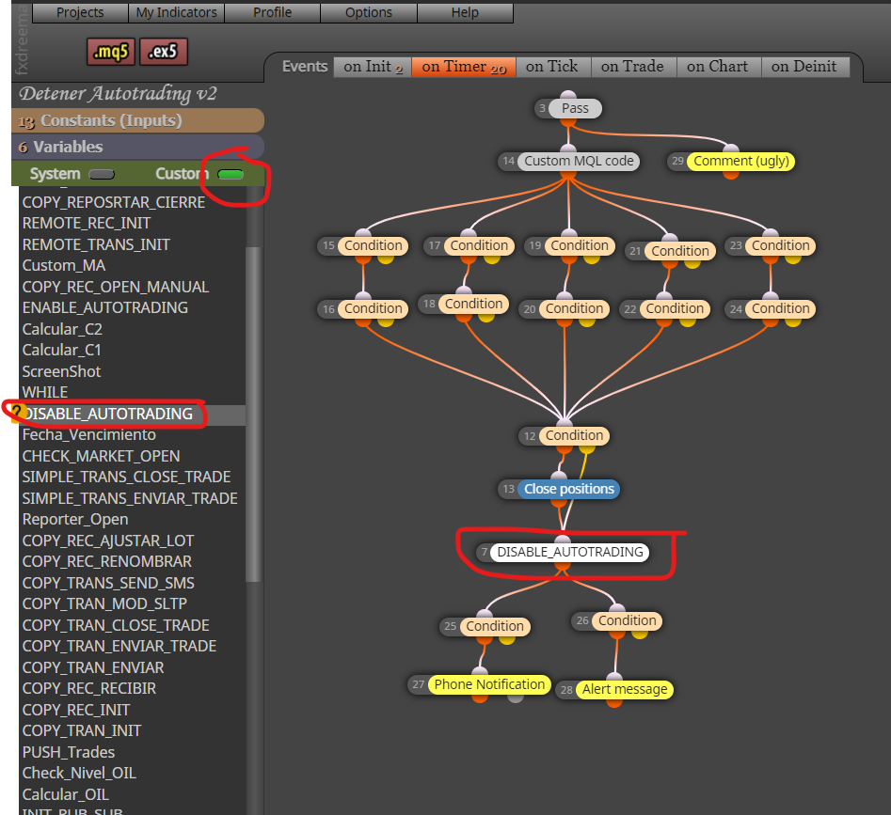Export project as .ex5 file
Image resolution: width=891 pixels, height=815 pixels.
(x=163, y=53)
